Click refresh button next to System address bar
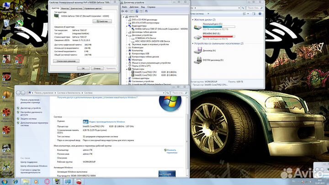The image size is (329, 185). click(167, 93)
